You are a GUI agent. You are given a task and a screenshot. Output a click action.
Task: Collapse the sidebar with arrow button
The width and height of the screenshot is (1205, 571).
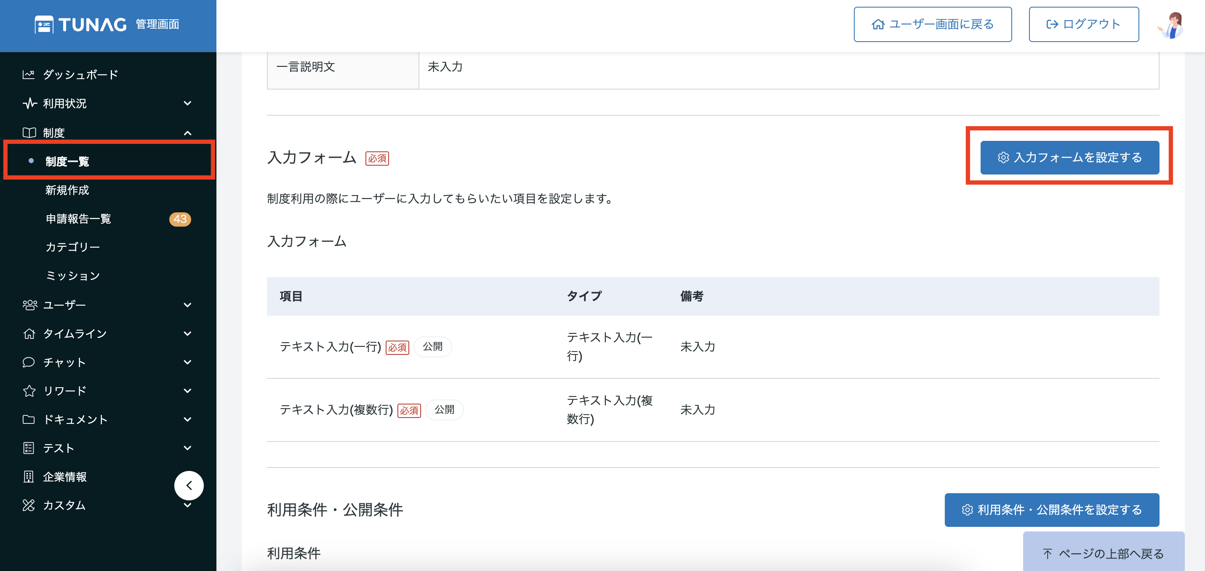tap(189, 486)
